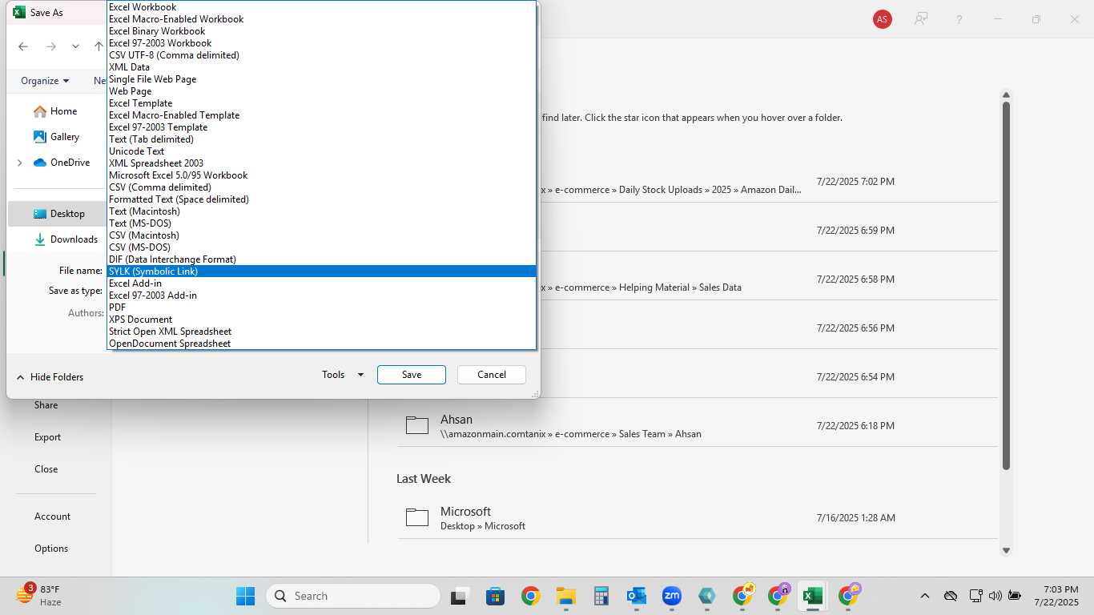Select Microsoft Excel 5.0/95 Workbook format
Viewport: 1094px width, 615px height.
321,175
